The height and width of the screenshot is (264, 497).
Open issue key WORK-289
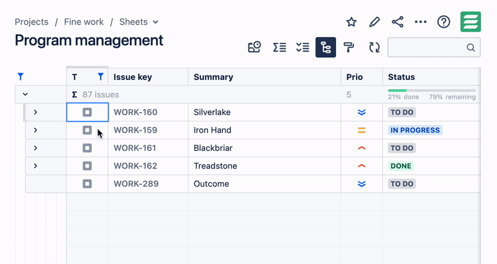(x=136, y=183)
